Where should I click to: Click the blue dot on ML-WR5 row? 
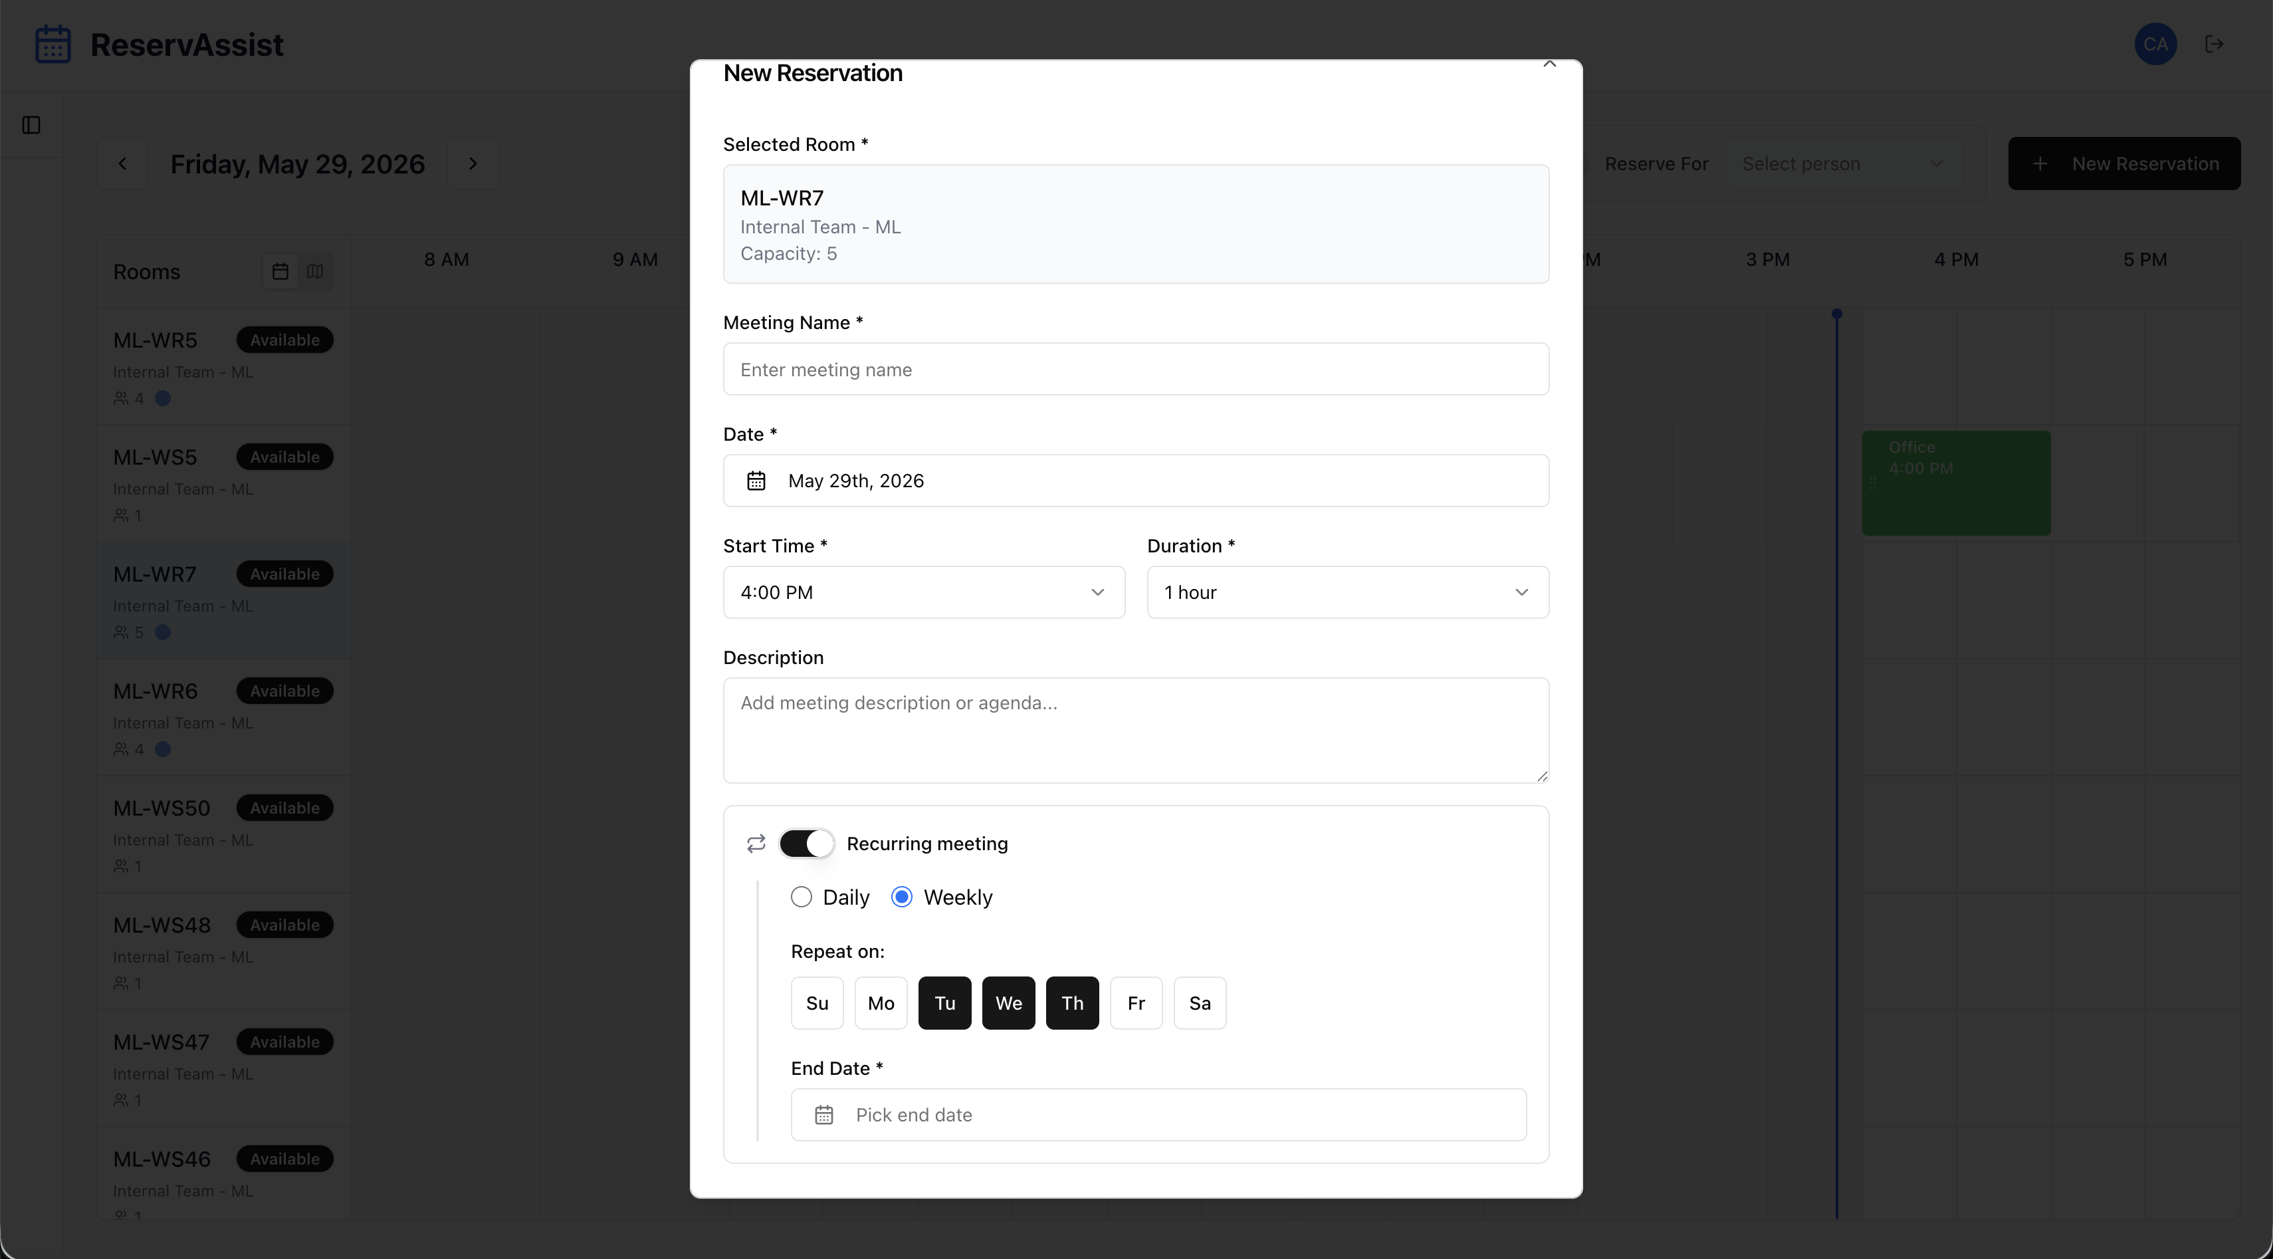coord(162,399)
